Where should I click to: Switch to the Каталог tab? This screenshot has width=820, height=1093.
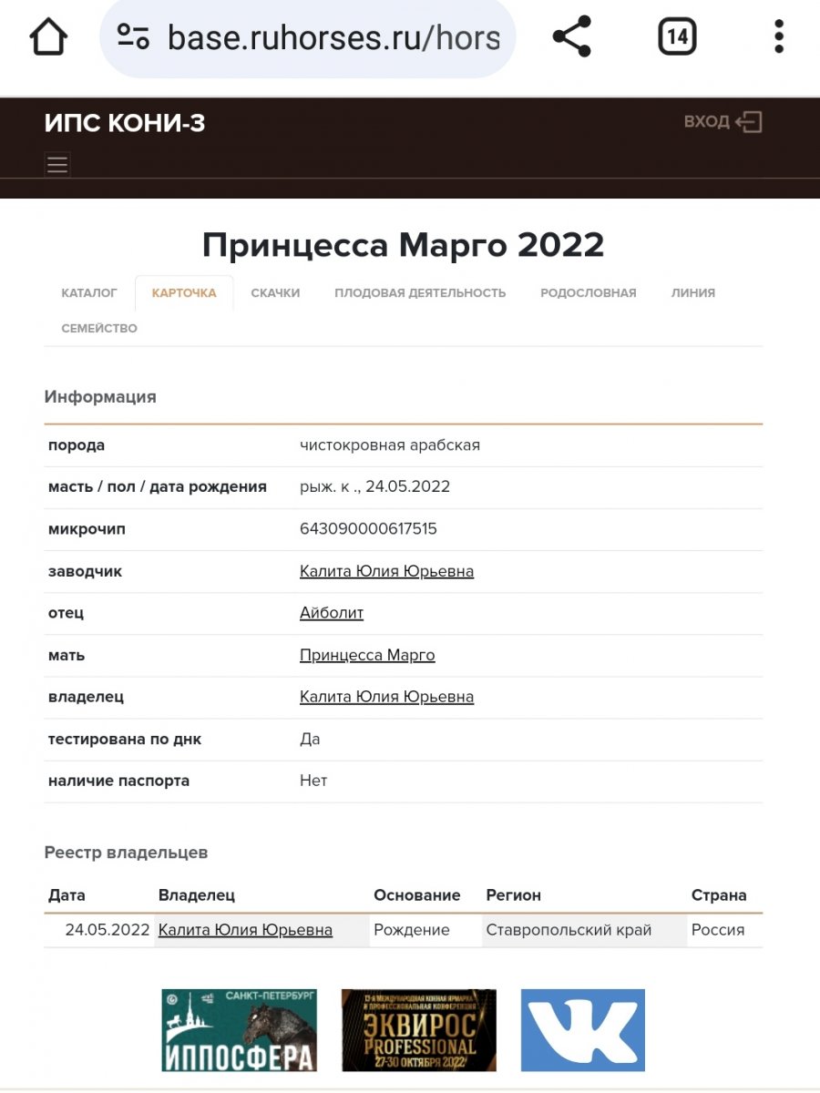(x=89, y=293)
